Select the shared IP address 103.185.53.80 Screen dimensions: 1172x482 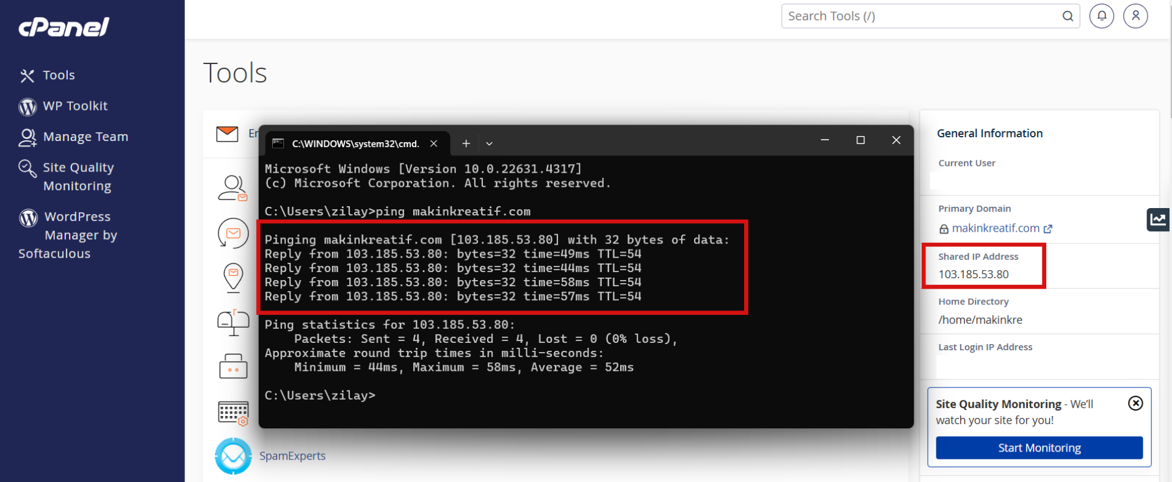[x=974, y=274]
